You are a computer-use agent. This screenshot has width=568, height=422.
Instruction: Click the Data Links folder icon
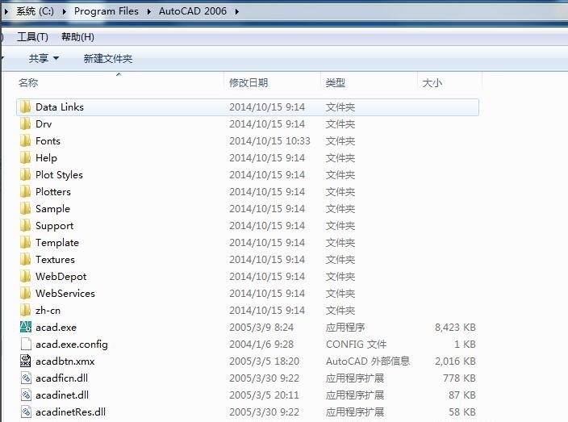pyautogui.click(x=25, y=107)
